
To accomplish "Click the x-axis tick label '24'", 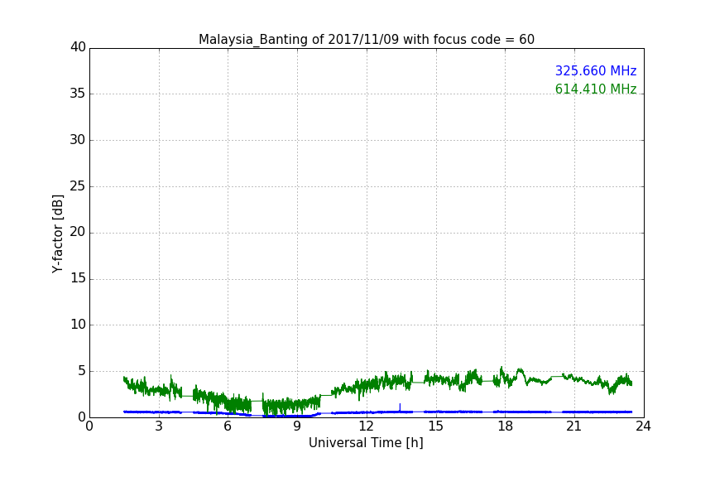I will tap(643, 426).
